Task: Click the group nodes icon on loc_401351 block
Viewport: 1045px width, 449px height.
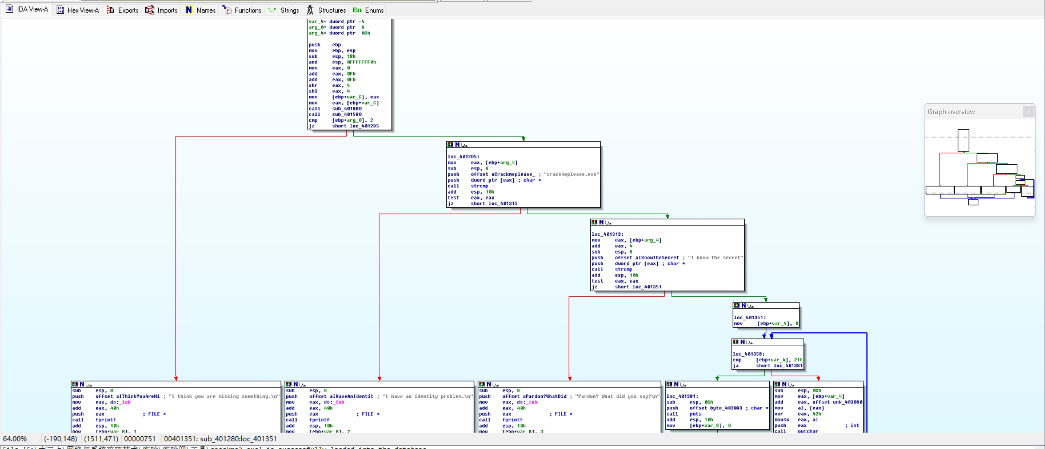Action: (750, 306)
